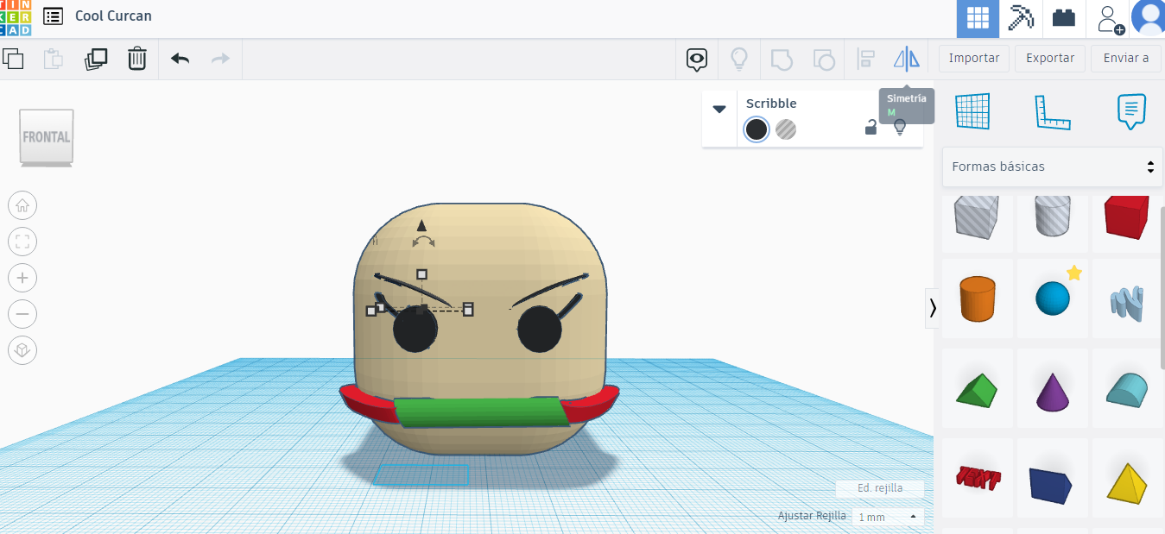The image size is (1165, 534).
Task: Undo the last action
Action: (x=180, y=59)
